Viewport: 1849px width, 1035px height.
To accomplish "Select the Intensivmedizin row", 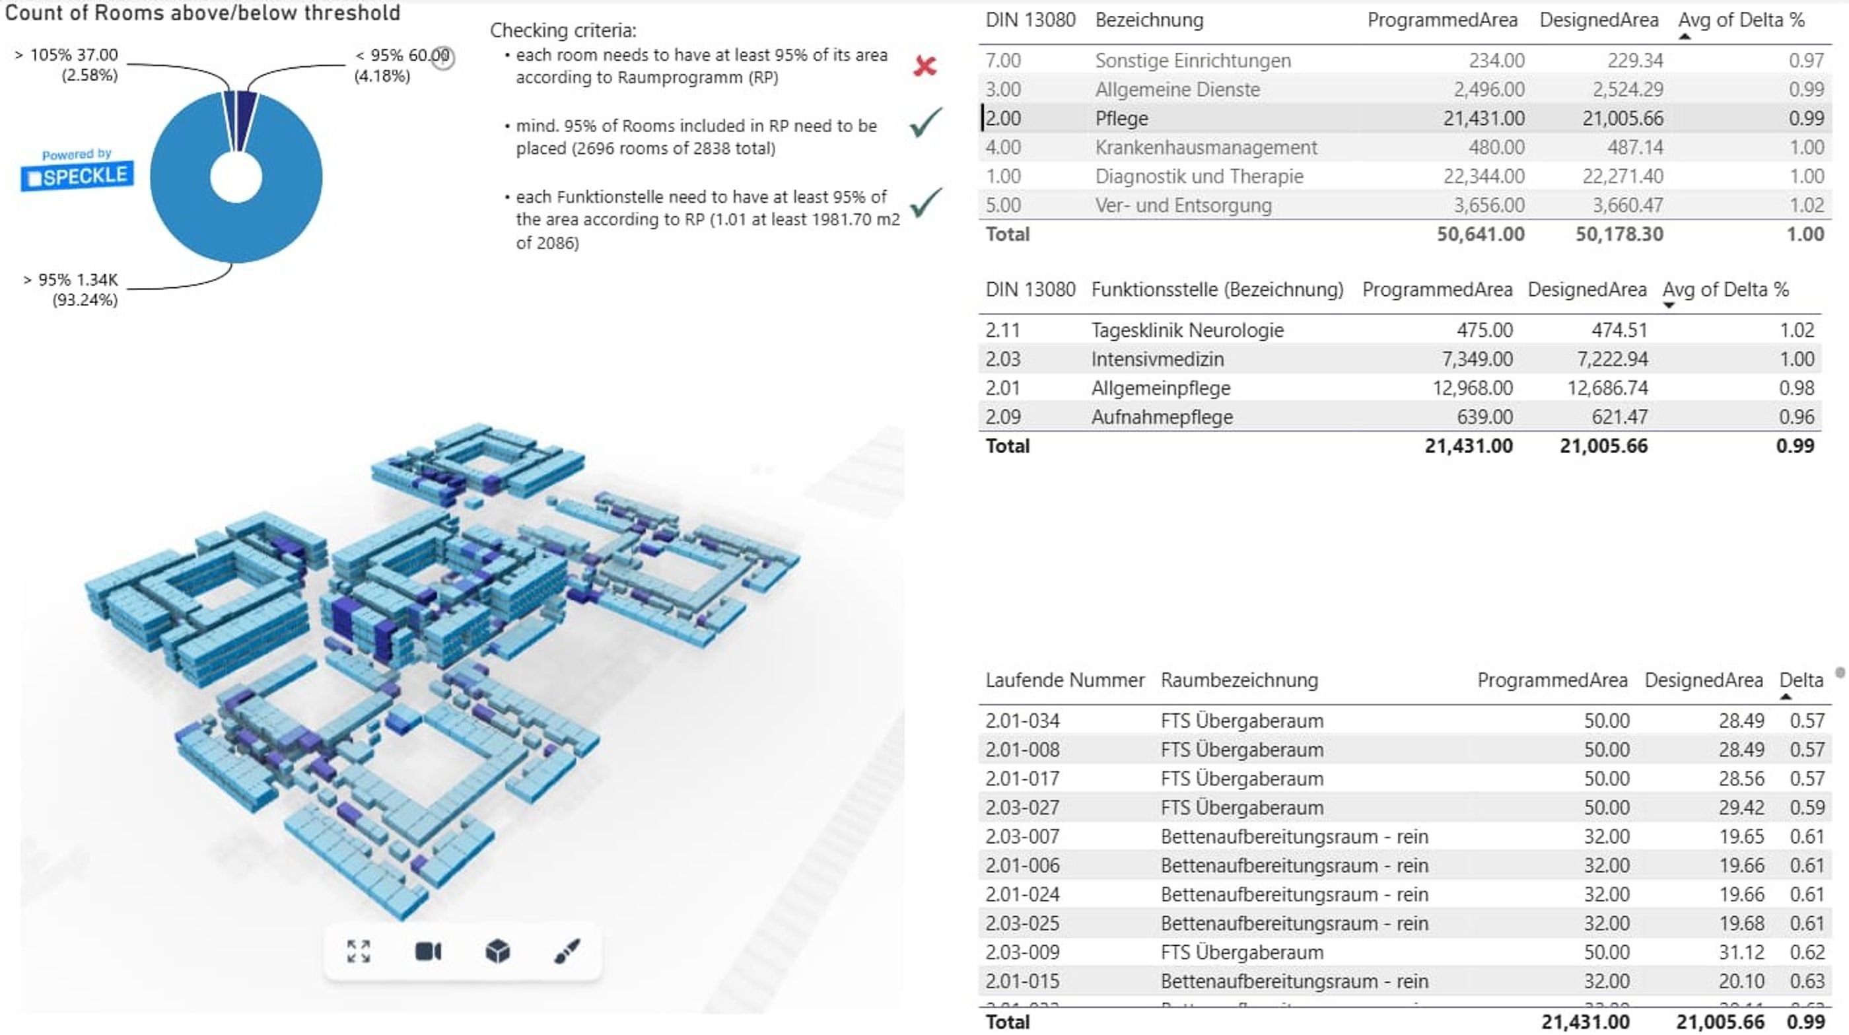I will tap(1400, 358).
